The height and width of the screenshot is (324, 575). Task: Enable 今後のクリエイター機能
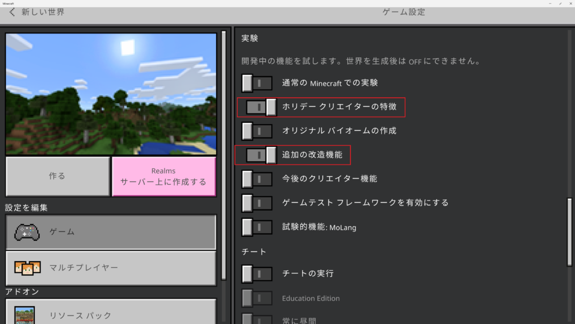click(257, 179)
